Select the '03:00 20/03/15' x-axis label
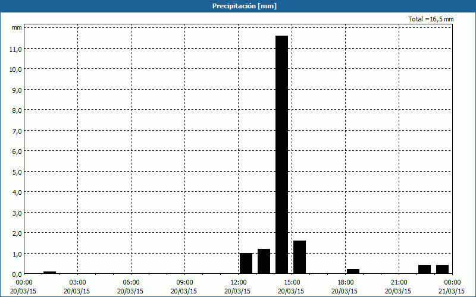476x297 pixels. point(77,287)
